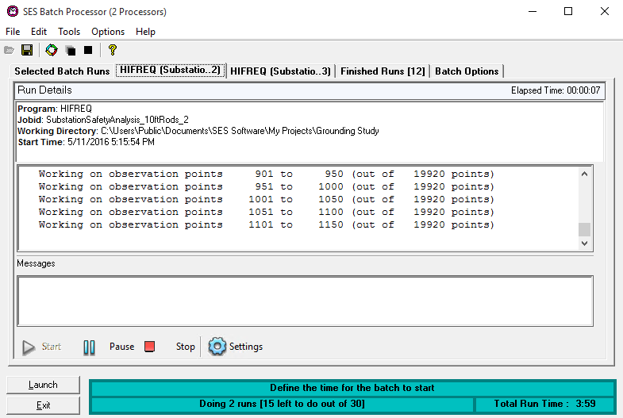This screenshot has height=418, width=623.
Task: Click the red Stop square icon
Action: click(149, 347)
